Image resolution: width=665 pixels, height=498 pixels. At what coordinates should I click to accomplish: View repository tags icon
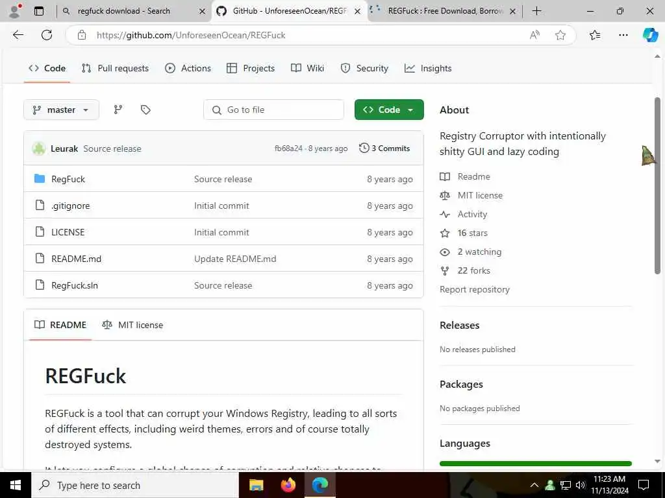[x=145, y=110]
